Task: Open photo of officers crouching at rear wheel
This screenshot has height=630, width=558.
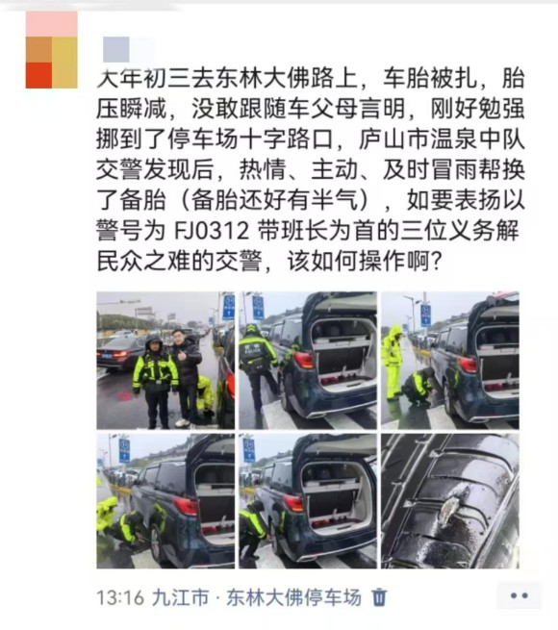Action: tap(165, 501)
